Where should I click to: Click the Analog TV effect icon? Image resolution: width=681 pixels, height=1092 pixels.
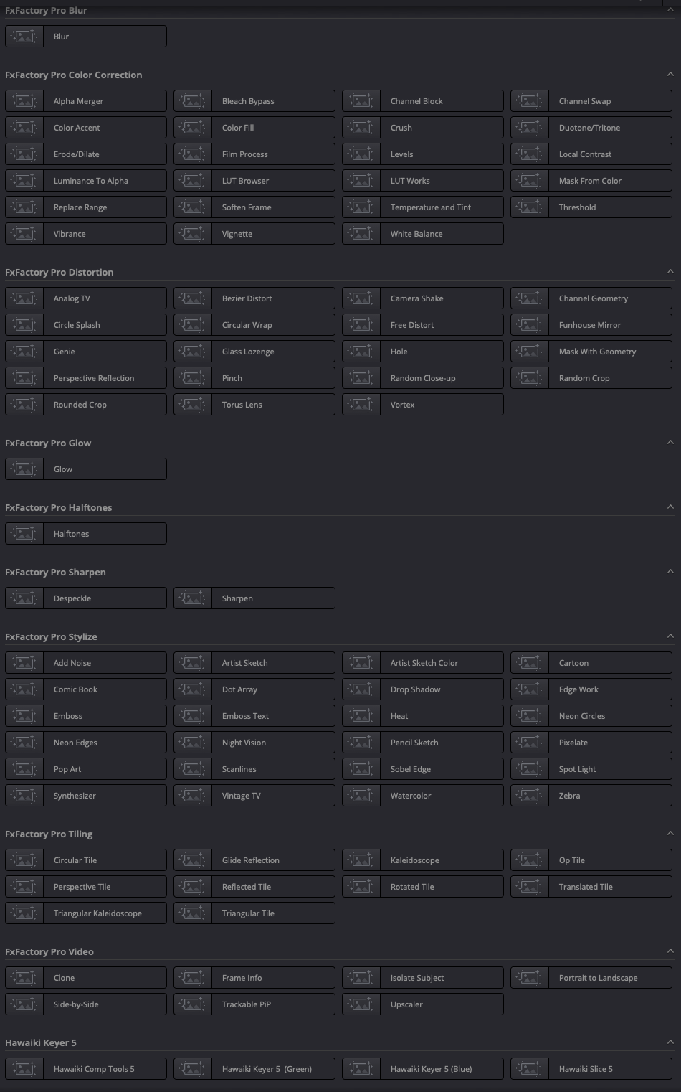pyautogui.click(x=24, y=298)
